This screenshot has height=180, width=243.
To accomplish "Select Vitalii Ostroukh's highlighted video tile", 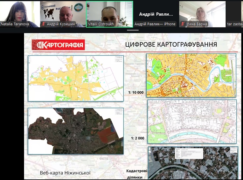I will click(110, 14).
